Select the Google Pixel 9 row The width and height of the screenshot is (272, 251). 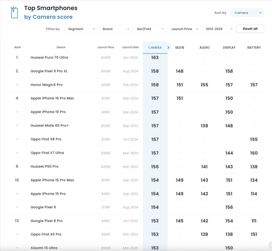(x=136, y=207)
